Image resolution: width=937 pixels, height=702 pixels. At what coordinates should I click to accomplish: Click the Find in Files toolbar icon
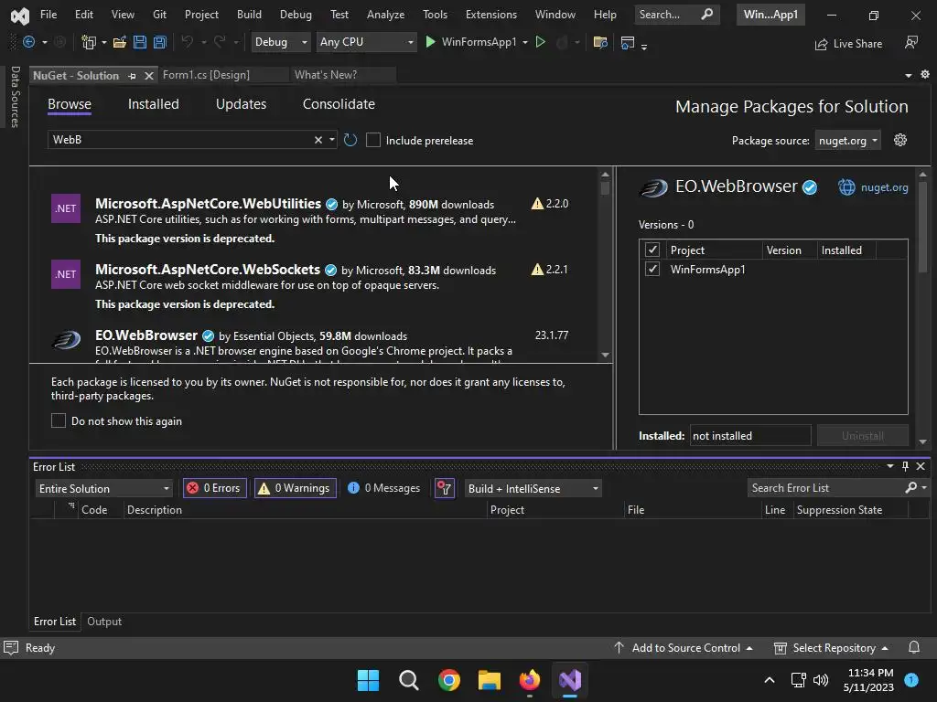click(600, 42)
